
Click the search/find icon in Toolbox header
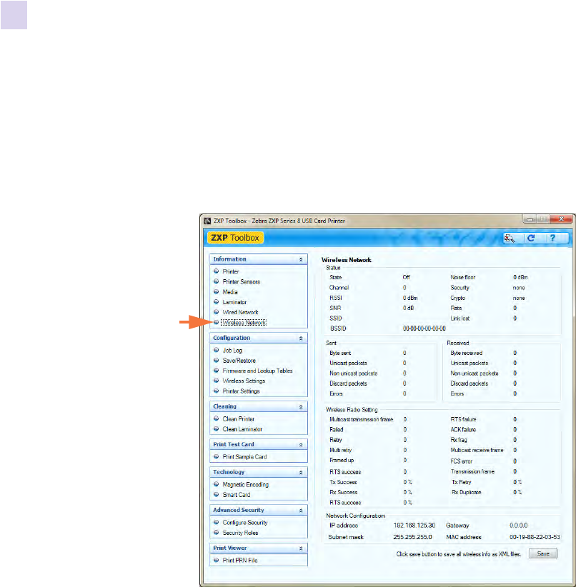pyautogui.click(x=510, y=238)
